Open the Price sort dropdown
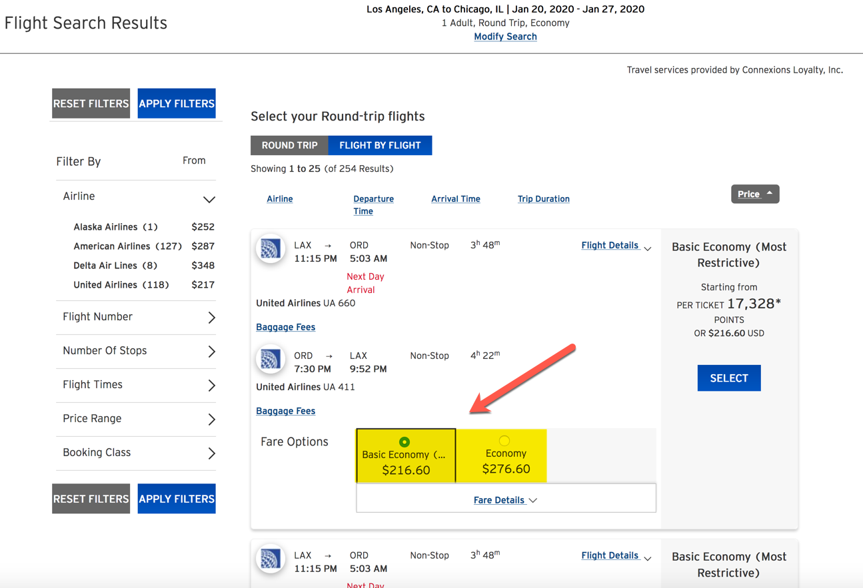 pos(755,194)
